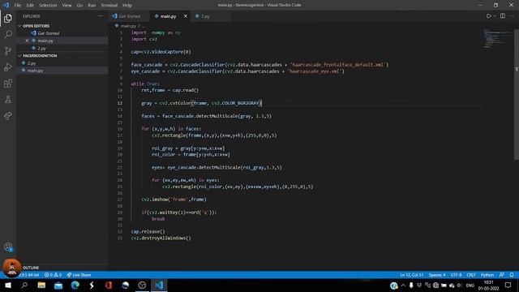Click the taskbar clock showing 01-03-2022
The height and width of the screenshot is (292, 519).
pos(488,285)
